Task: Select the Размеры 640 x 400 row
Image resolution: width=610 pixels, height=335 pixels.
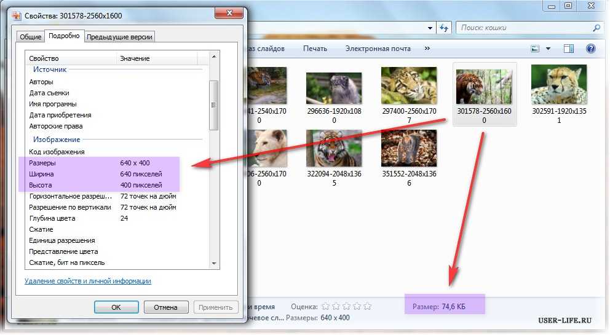Action: coord(117,163)
